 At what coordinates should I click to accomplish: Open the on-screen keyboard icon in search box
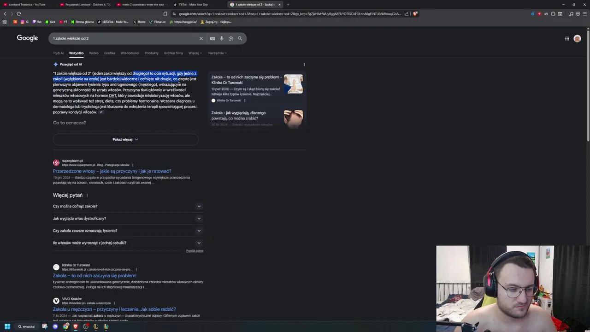(212, 38)
